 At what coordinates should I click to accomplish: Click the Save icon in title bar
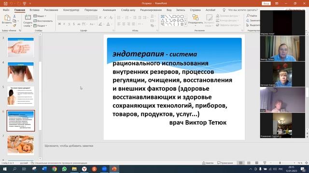pyautogui.click(x=5, y=3)
